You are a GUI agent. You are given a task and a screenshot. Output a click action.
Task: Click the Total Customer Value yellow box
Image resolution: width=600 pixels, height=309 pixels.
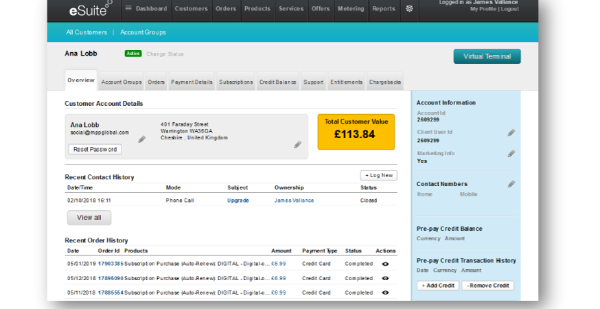pyautogui.click(x=356, y=131)
